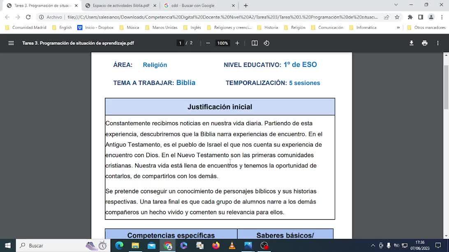Open the Historia bookmark folder

(268, 27)
